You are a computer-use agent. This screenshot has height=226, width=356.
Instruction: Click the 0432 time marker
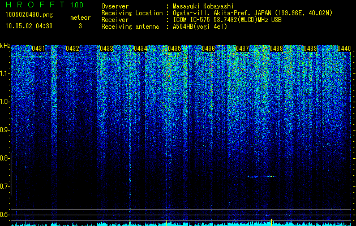(72, 49)
